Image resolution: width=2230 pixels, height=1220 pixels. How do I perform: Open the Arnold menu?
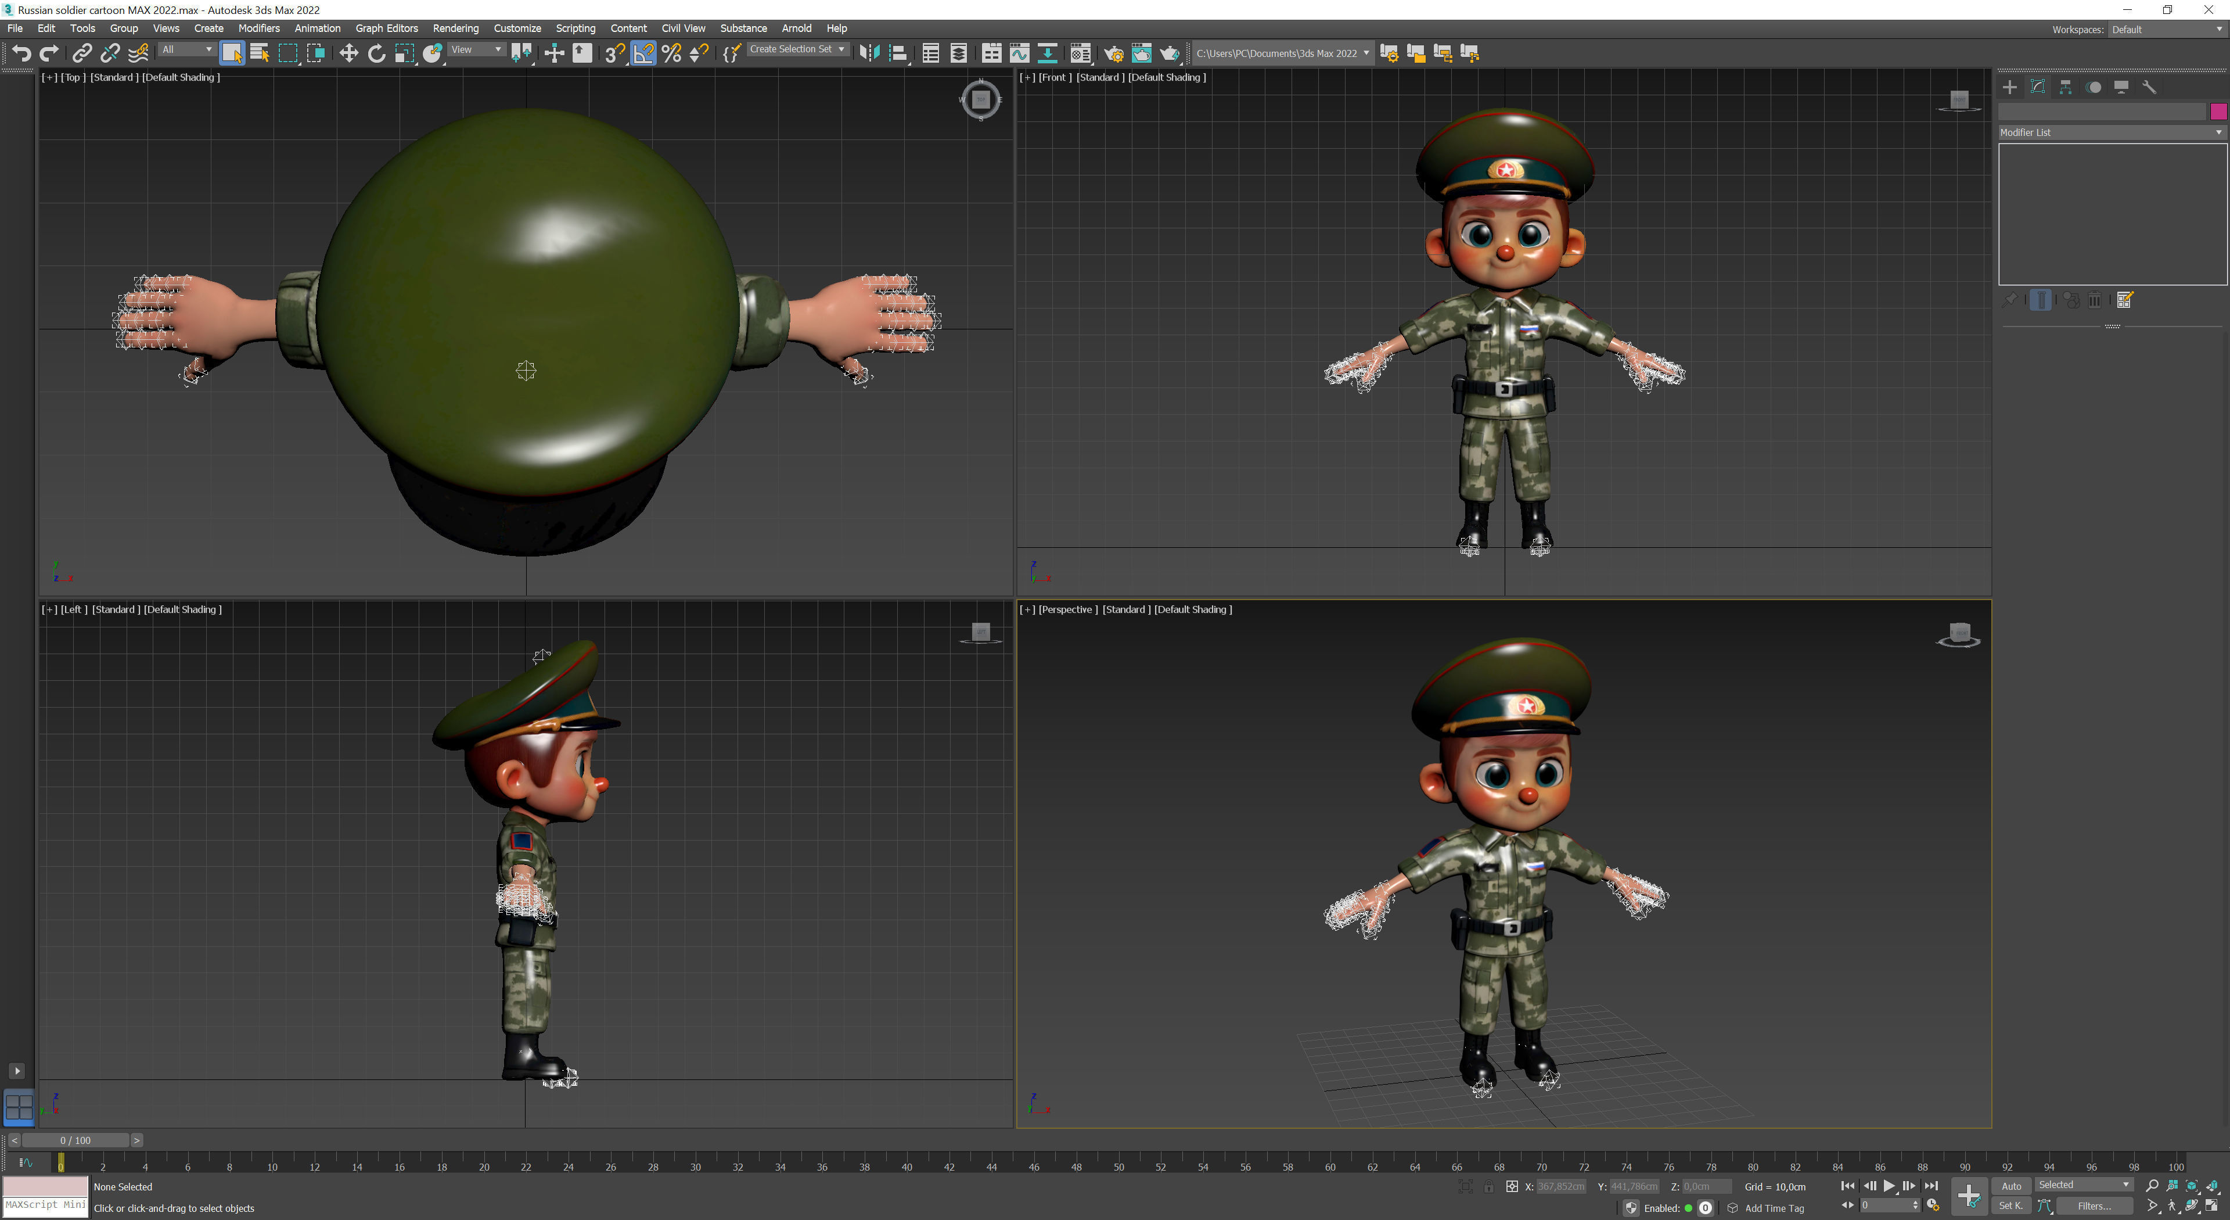pos(796,28)
